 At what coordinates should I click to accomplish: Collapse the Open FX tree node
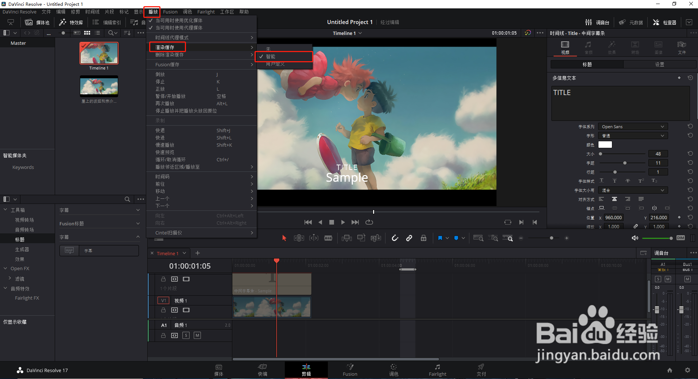tap(5, 269)
